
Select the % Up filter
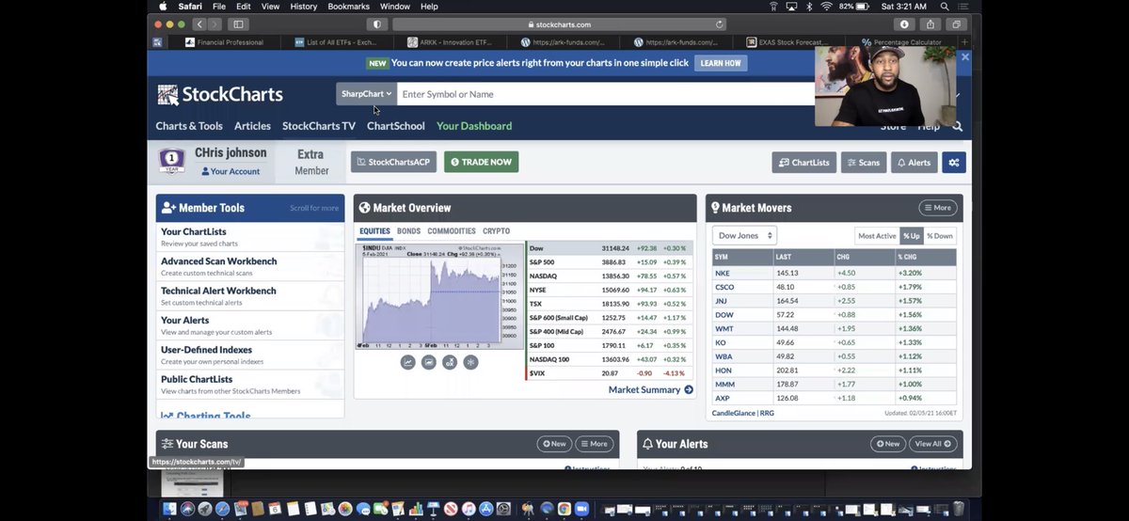tap(911, 236)
